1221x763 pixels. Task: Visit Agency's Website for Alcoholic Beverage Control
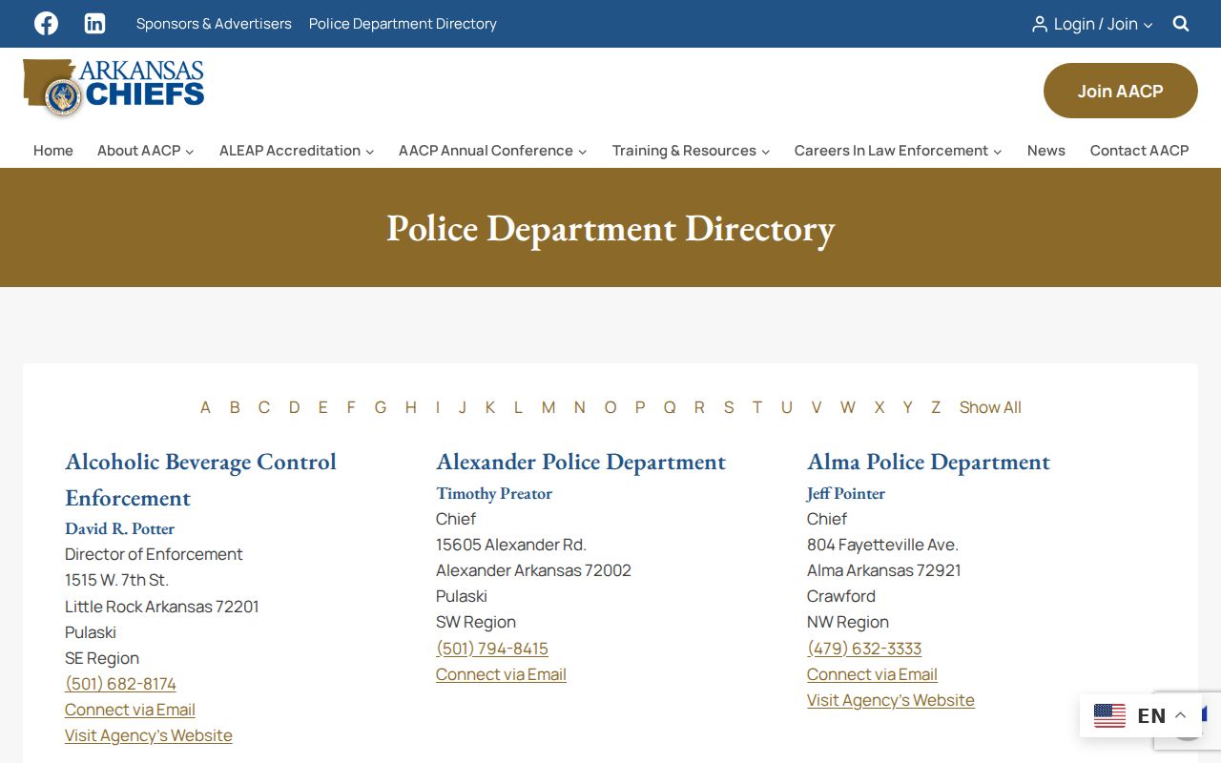(x=149, y=735)
